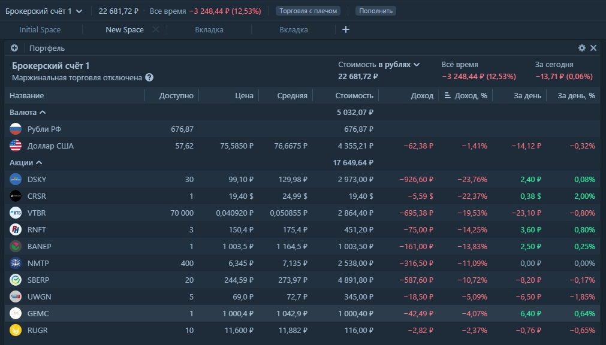Select the Рубли РФ row name
606x345 pixels.
(44, 129)
